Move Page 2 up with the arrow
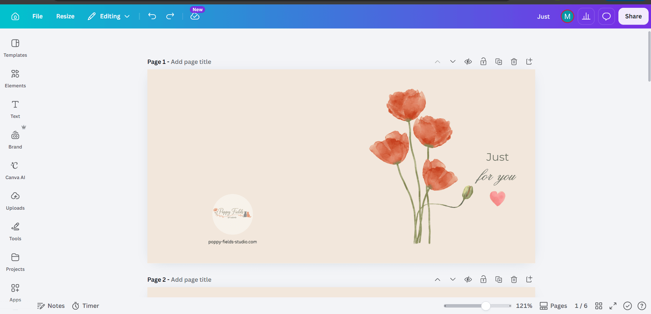651x314 pixels. [437, 280]
